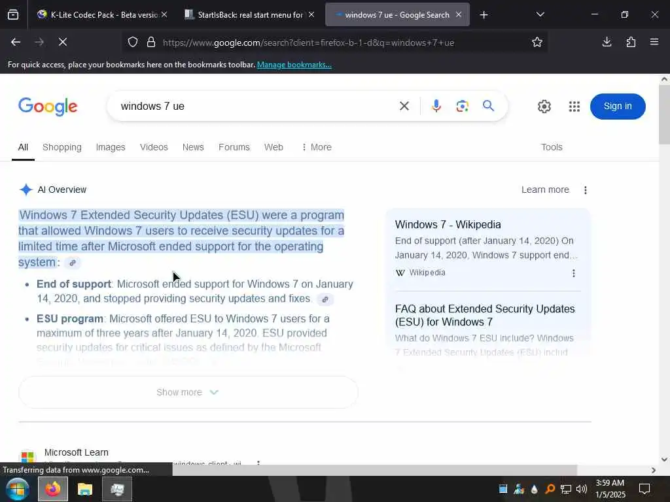The height and width of the screenshot is (502, 670).
Task: Show site security padlock info
Action: point(151,42)
